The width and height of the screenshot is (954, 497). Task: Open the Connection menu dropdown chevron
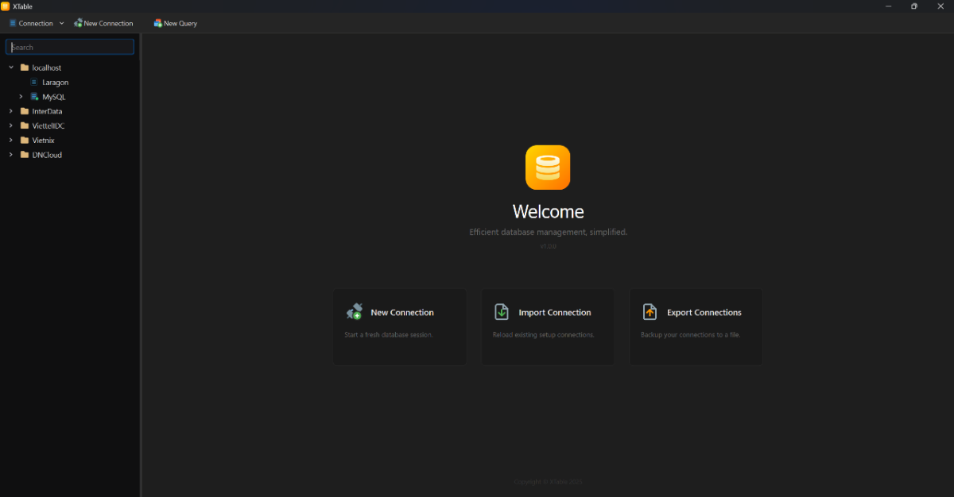click(x=61, y=23)
